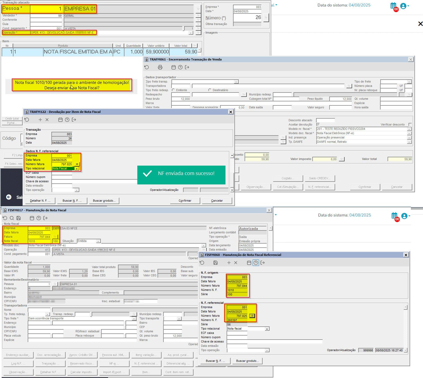Click the lookup button beside Número (*) field
Image resolution: width=423 pixels, height=378 pixels.
click(x=266, y=18)
